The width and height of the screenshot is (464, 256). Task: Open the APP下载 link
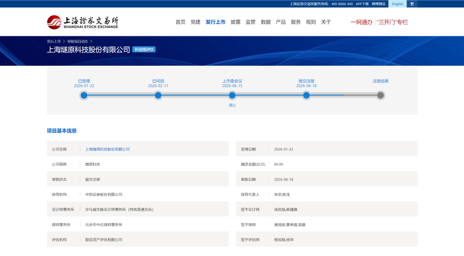pyautogui.click(x=362, y=4)
